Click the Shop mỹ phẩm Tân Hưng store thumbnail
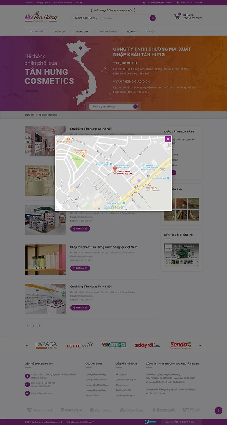 pyautogui.click(x=45, y=260)
